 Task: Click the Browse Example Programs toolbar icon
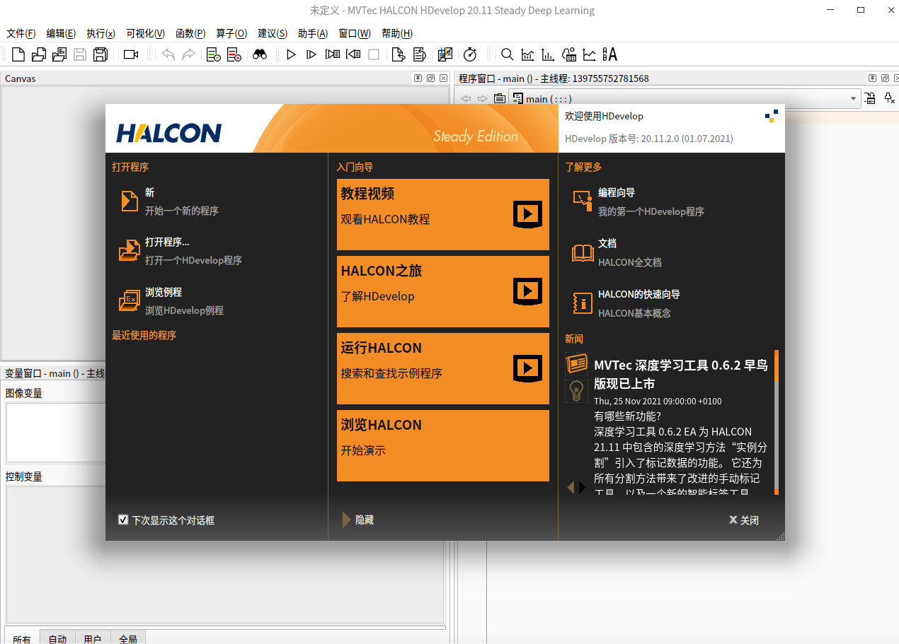click(x=59, y=54)
